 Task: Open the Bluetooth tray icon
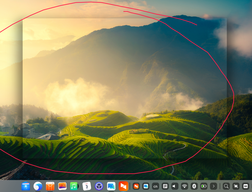[194, 186]
